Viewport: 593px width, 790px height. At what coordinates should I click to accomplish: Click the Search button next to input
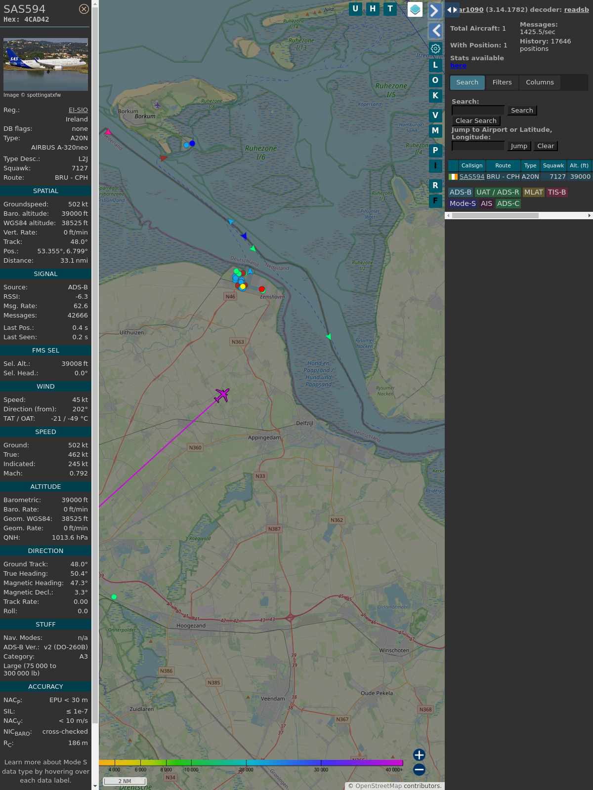pyautogui.click(x=522, y=111)
